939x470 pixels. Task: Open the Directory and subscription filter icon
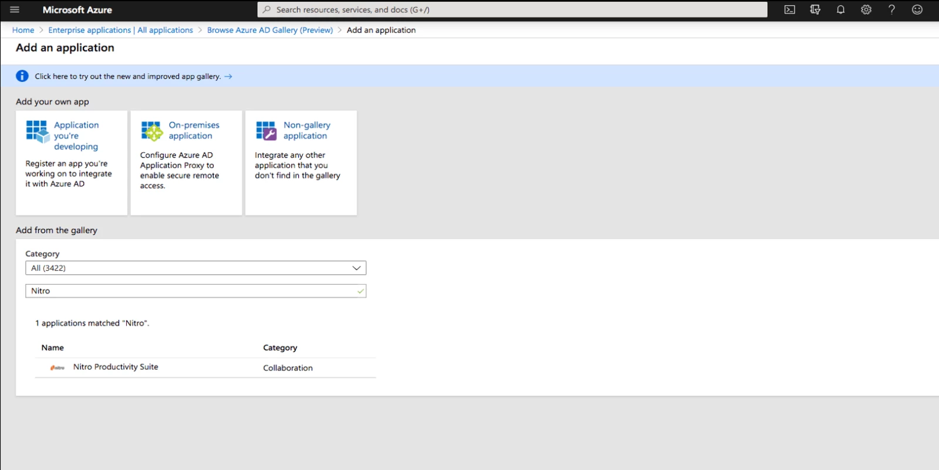[x=815, y=10]
